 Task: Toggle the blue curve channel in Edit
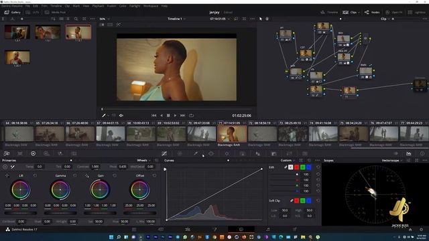tap(308, 167)
